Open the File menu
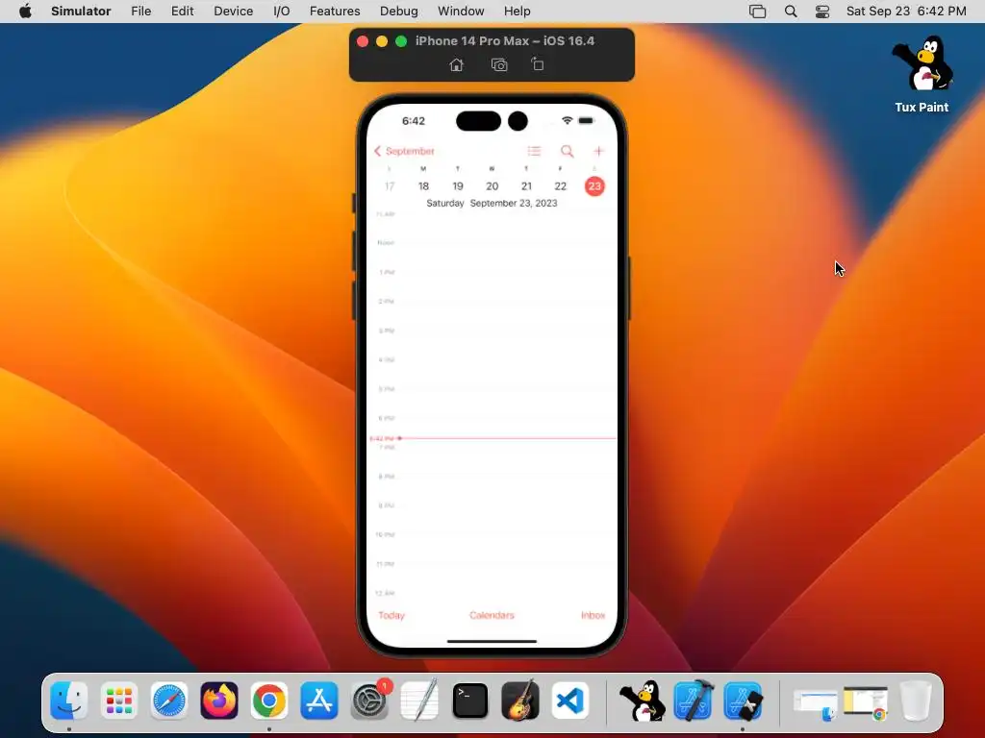Viewport: 985px width, 738px height. pos(140,12)
